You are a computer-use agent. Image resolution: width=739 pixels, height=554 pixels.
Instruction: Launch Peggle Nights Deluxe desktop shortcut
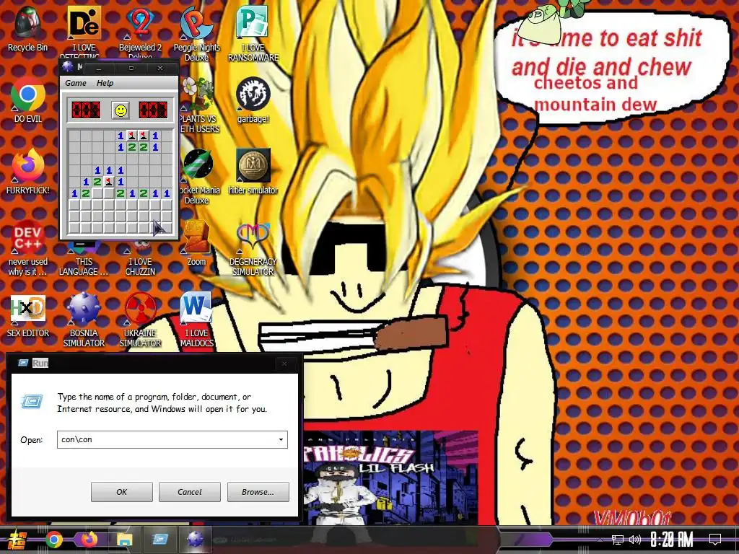pyautogui.click(x=196, y=33)
